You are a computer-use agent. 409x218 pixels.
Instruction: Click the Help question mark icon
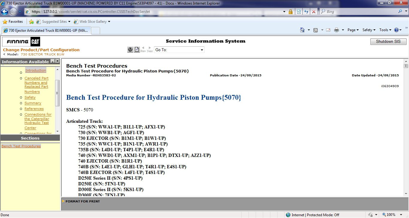click(397, 30)
